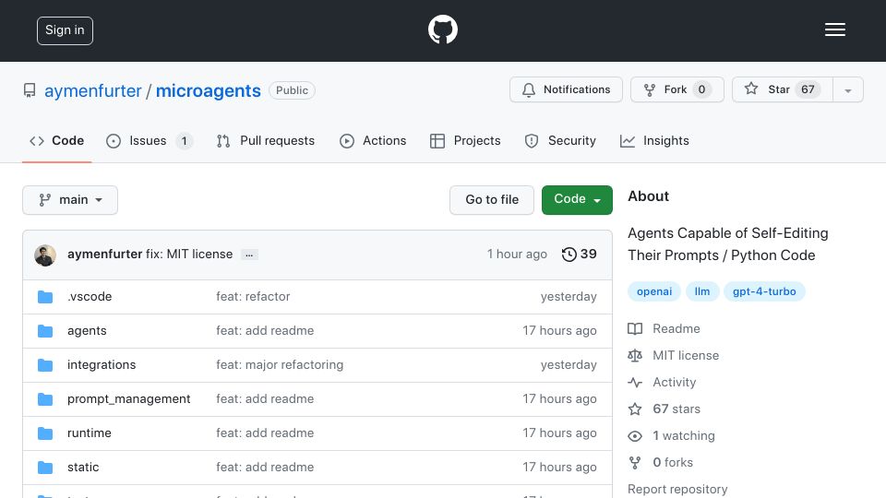886x498 pixels.
Task: Switch to the Code tab
Action: pos(56,140)
